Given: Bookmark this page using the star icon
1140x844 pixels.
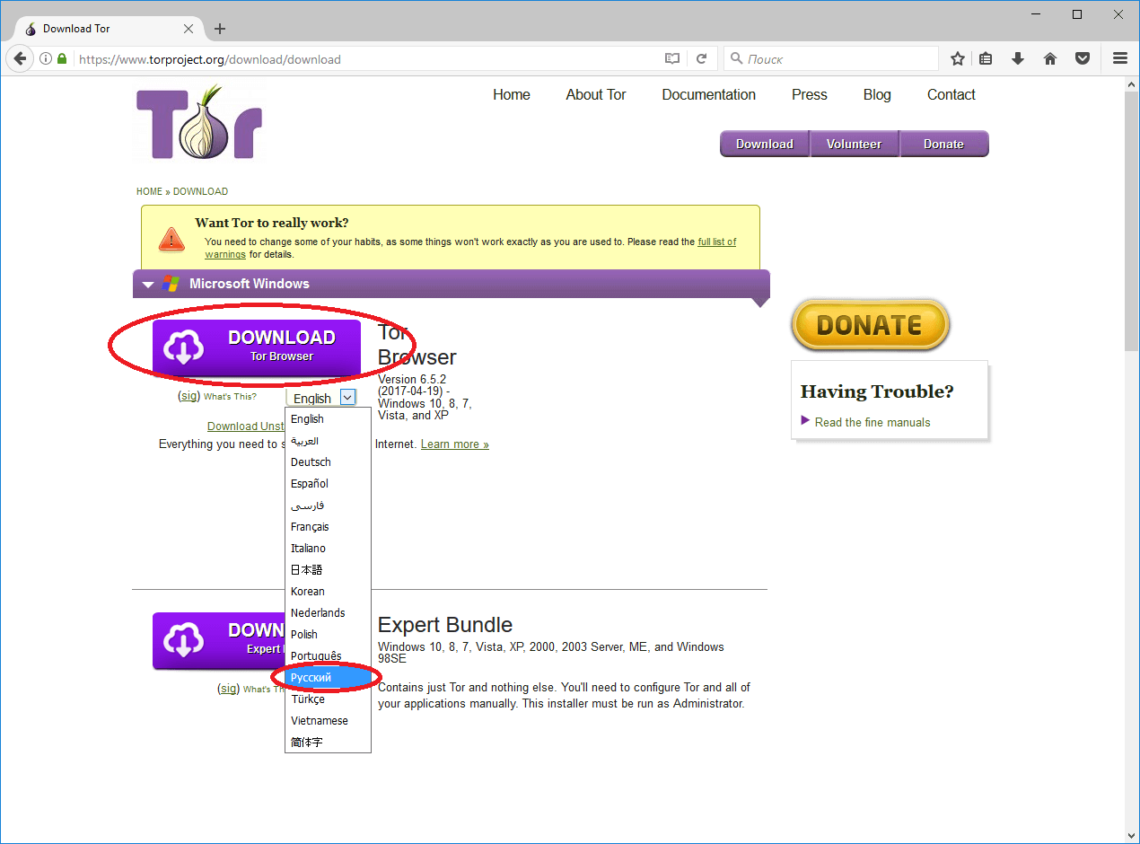Looking at the screenshot, I should 958,59.
